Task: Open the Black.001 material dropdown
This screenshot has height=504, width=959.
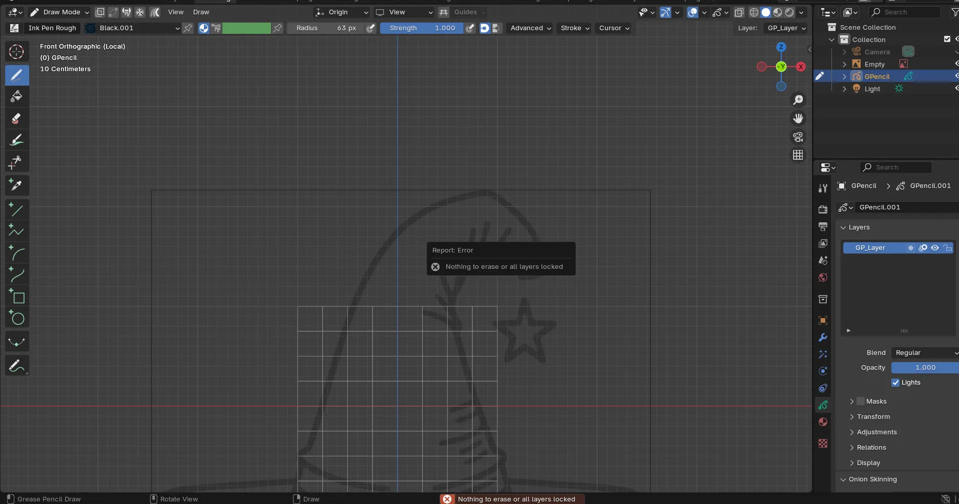Action: click(132, 28)
